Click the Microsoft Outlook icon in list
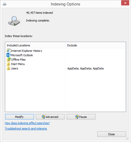The height and width of the screenshot is (142, 131). click(x=9, y=55)
